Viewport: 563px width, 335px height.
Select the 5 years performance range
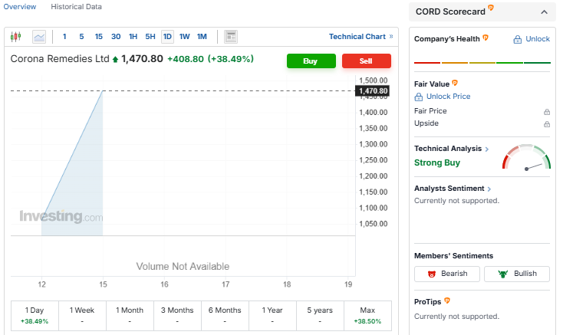[x=320, y=315]
